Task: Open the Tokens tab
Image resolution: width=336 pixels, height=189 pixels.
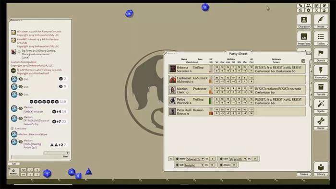Action: pos(304,174)
